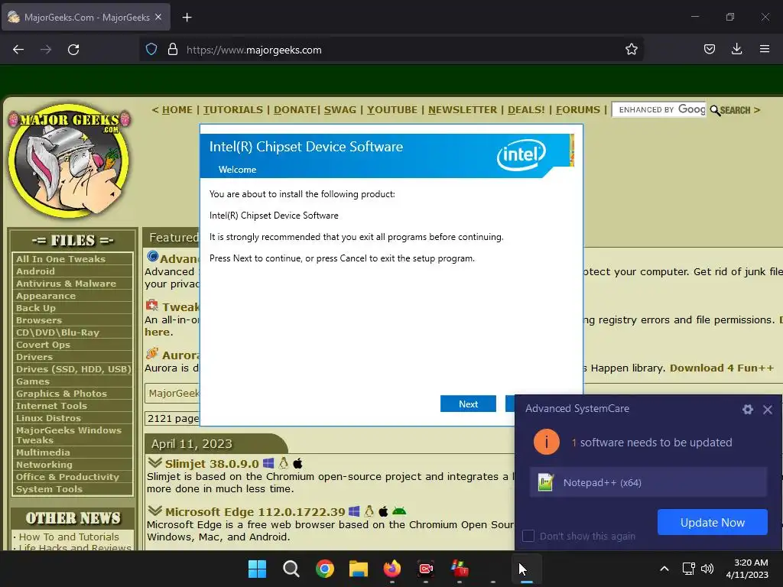This screenshot has width=783, height=587.
Task: Open the Firefox downloads panel
Action: (x=736, y=50)
